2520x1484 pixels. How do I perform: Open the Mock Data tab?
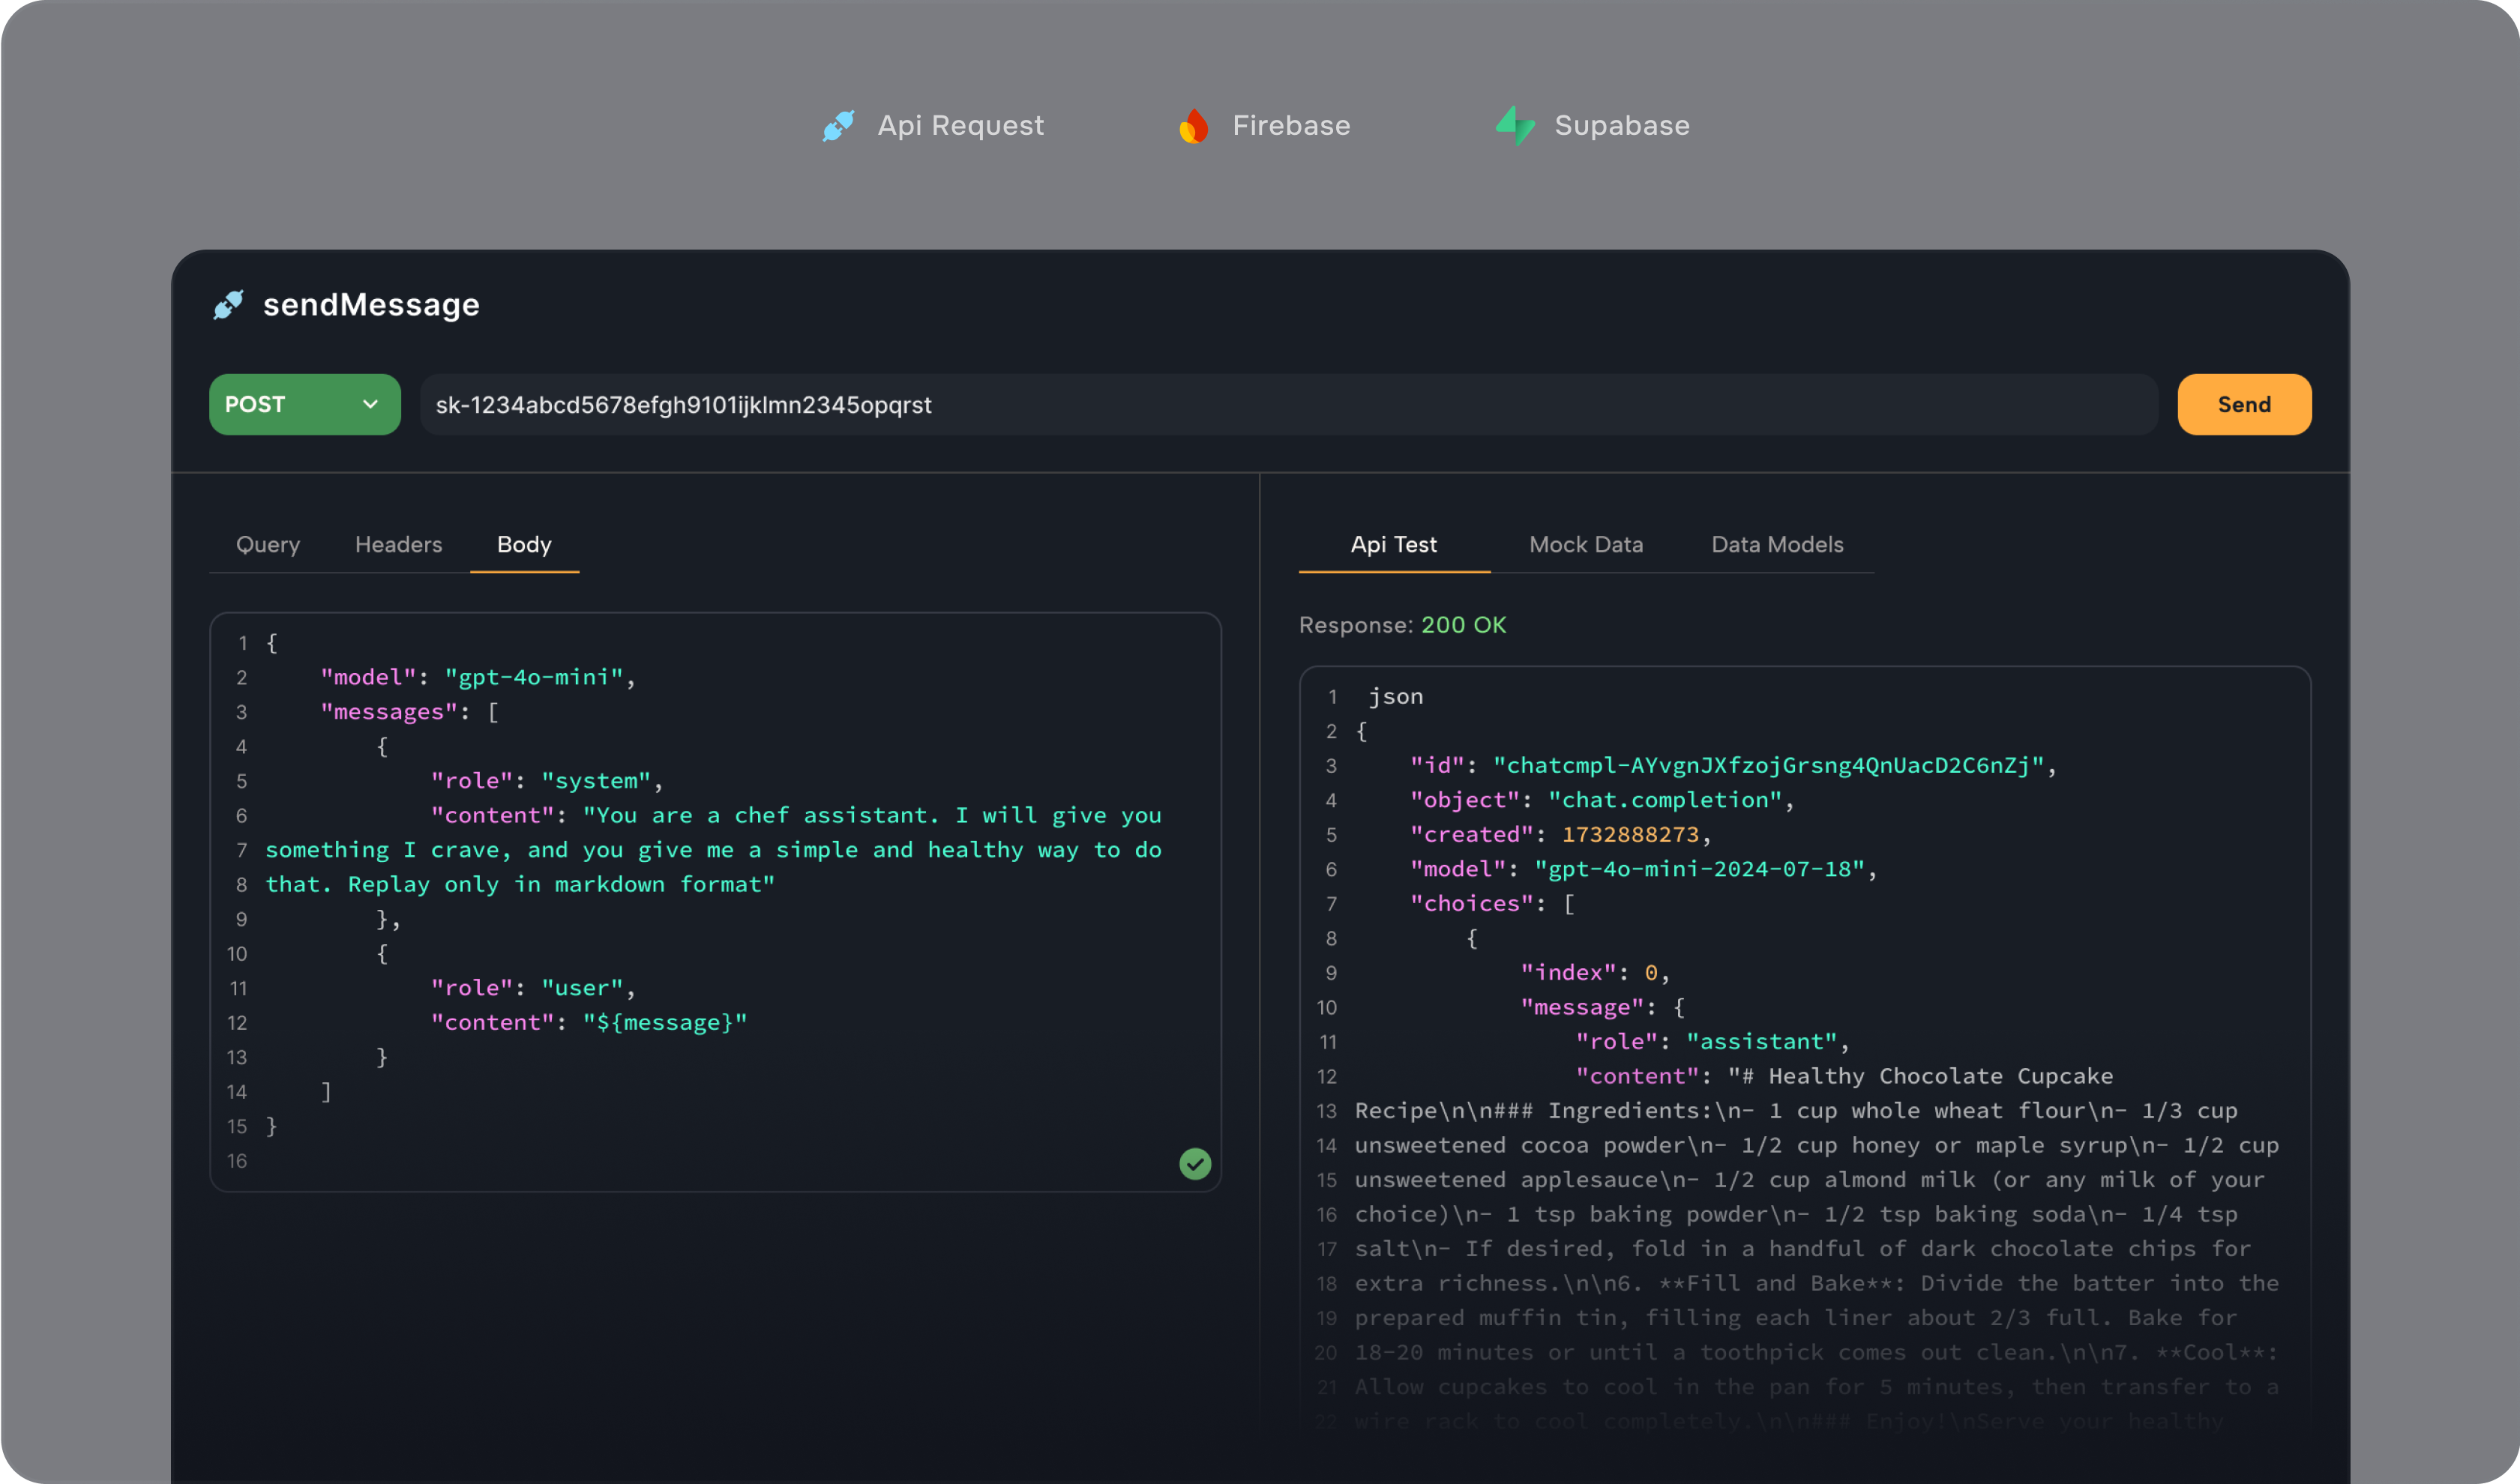tap(1586, 544)
